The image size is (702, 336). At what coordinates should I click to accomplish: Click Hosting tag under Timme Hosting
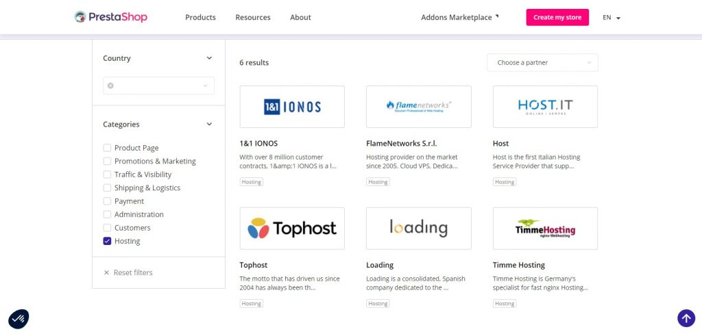pyautogui.click(x=505, y=303)
